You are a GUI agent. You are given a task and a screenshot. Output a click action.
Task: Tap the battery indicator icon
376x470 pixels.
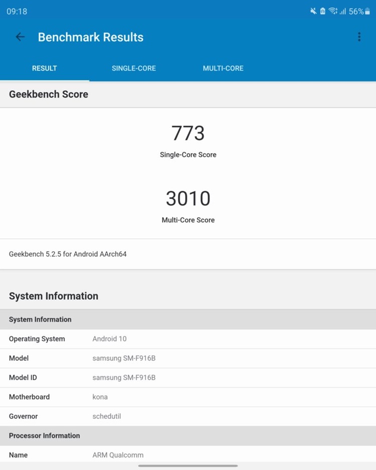point(367,12)
